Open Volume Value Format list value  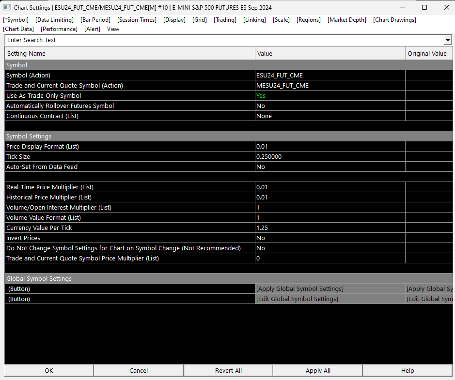tap(330, 218)
